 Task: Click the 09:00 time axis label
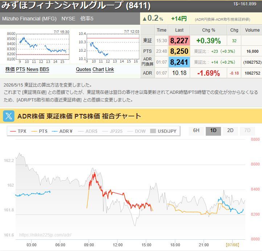(x=89, y=245)
